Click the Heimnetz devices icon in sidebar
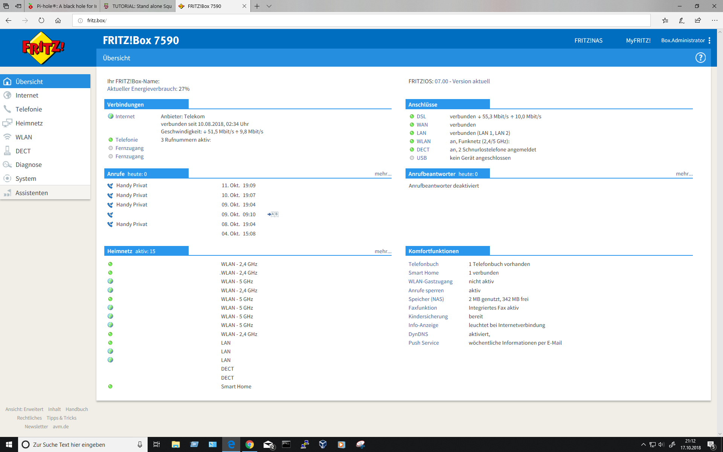Viewport: 723px width, 452px height. (x=7, y=123)
